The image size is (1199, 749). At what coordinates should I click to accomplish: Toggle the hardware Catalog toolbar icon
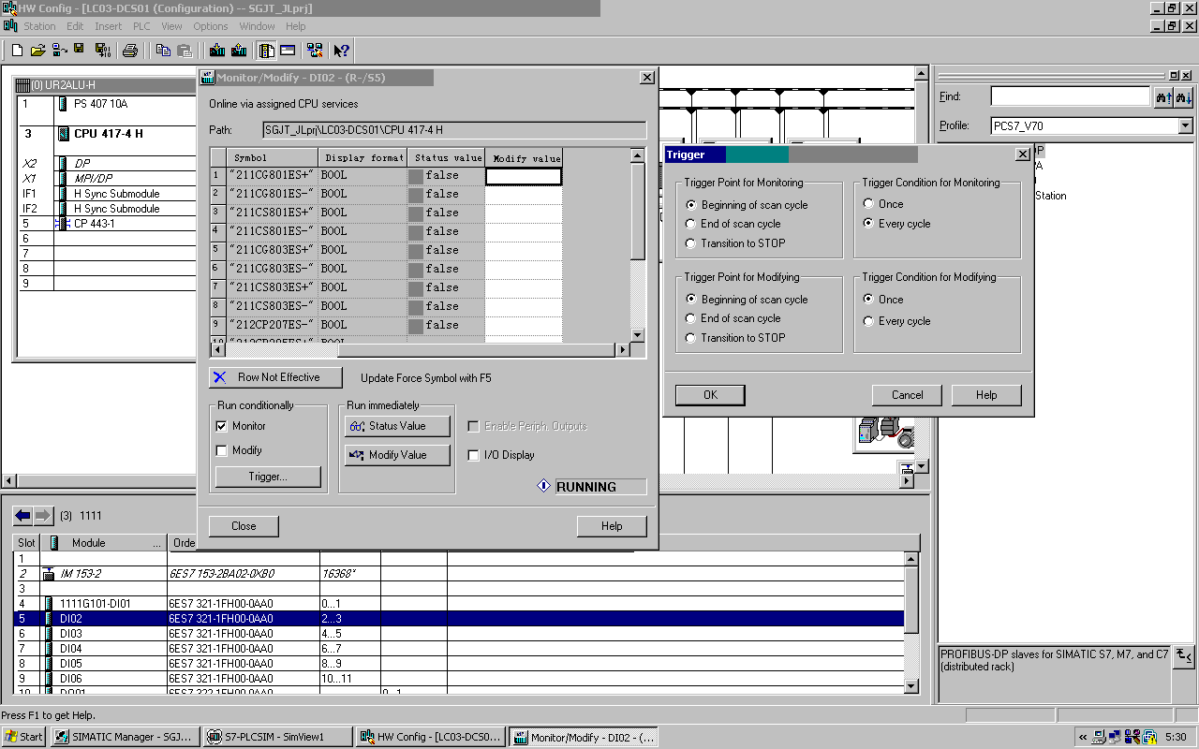(266, 51)
